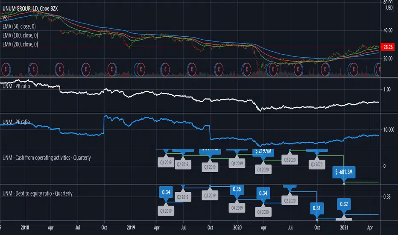This screenshot has height=235, width=398.
Task: Click the UNM Debt to equity ratio Quarterly legend
Action: pyautogui.click(x=38, y=193)
